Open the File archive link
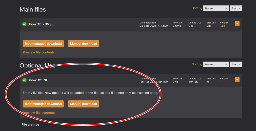Screen dimensions: 256x131 click(30, 124)
